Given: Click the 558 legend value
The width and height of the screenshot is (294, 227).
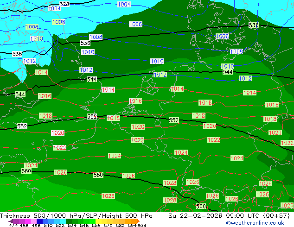Looking at the screenshot, I should (x=96, y=225).
